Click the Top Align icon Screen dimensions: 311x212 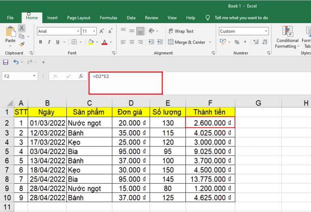[123, 30]
